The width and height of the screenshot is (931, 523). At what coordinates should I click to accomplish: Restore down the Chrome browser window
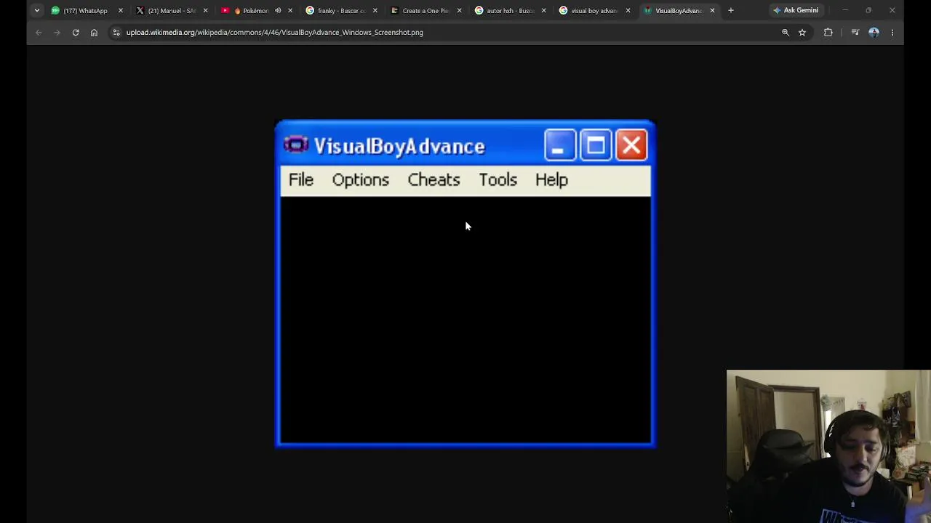(868, 10)
